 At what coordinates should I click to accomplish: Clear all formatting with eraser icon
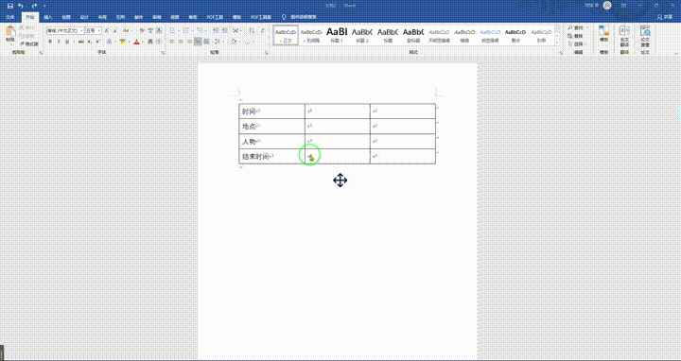(x=142, y=31)
